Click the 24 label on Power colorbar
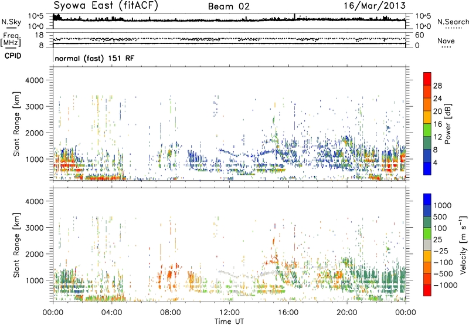469x325 pixels. click(437, 99)
